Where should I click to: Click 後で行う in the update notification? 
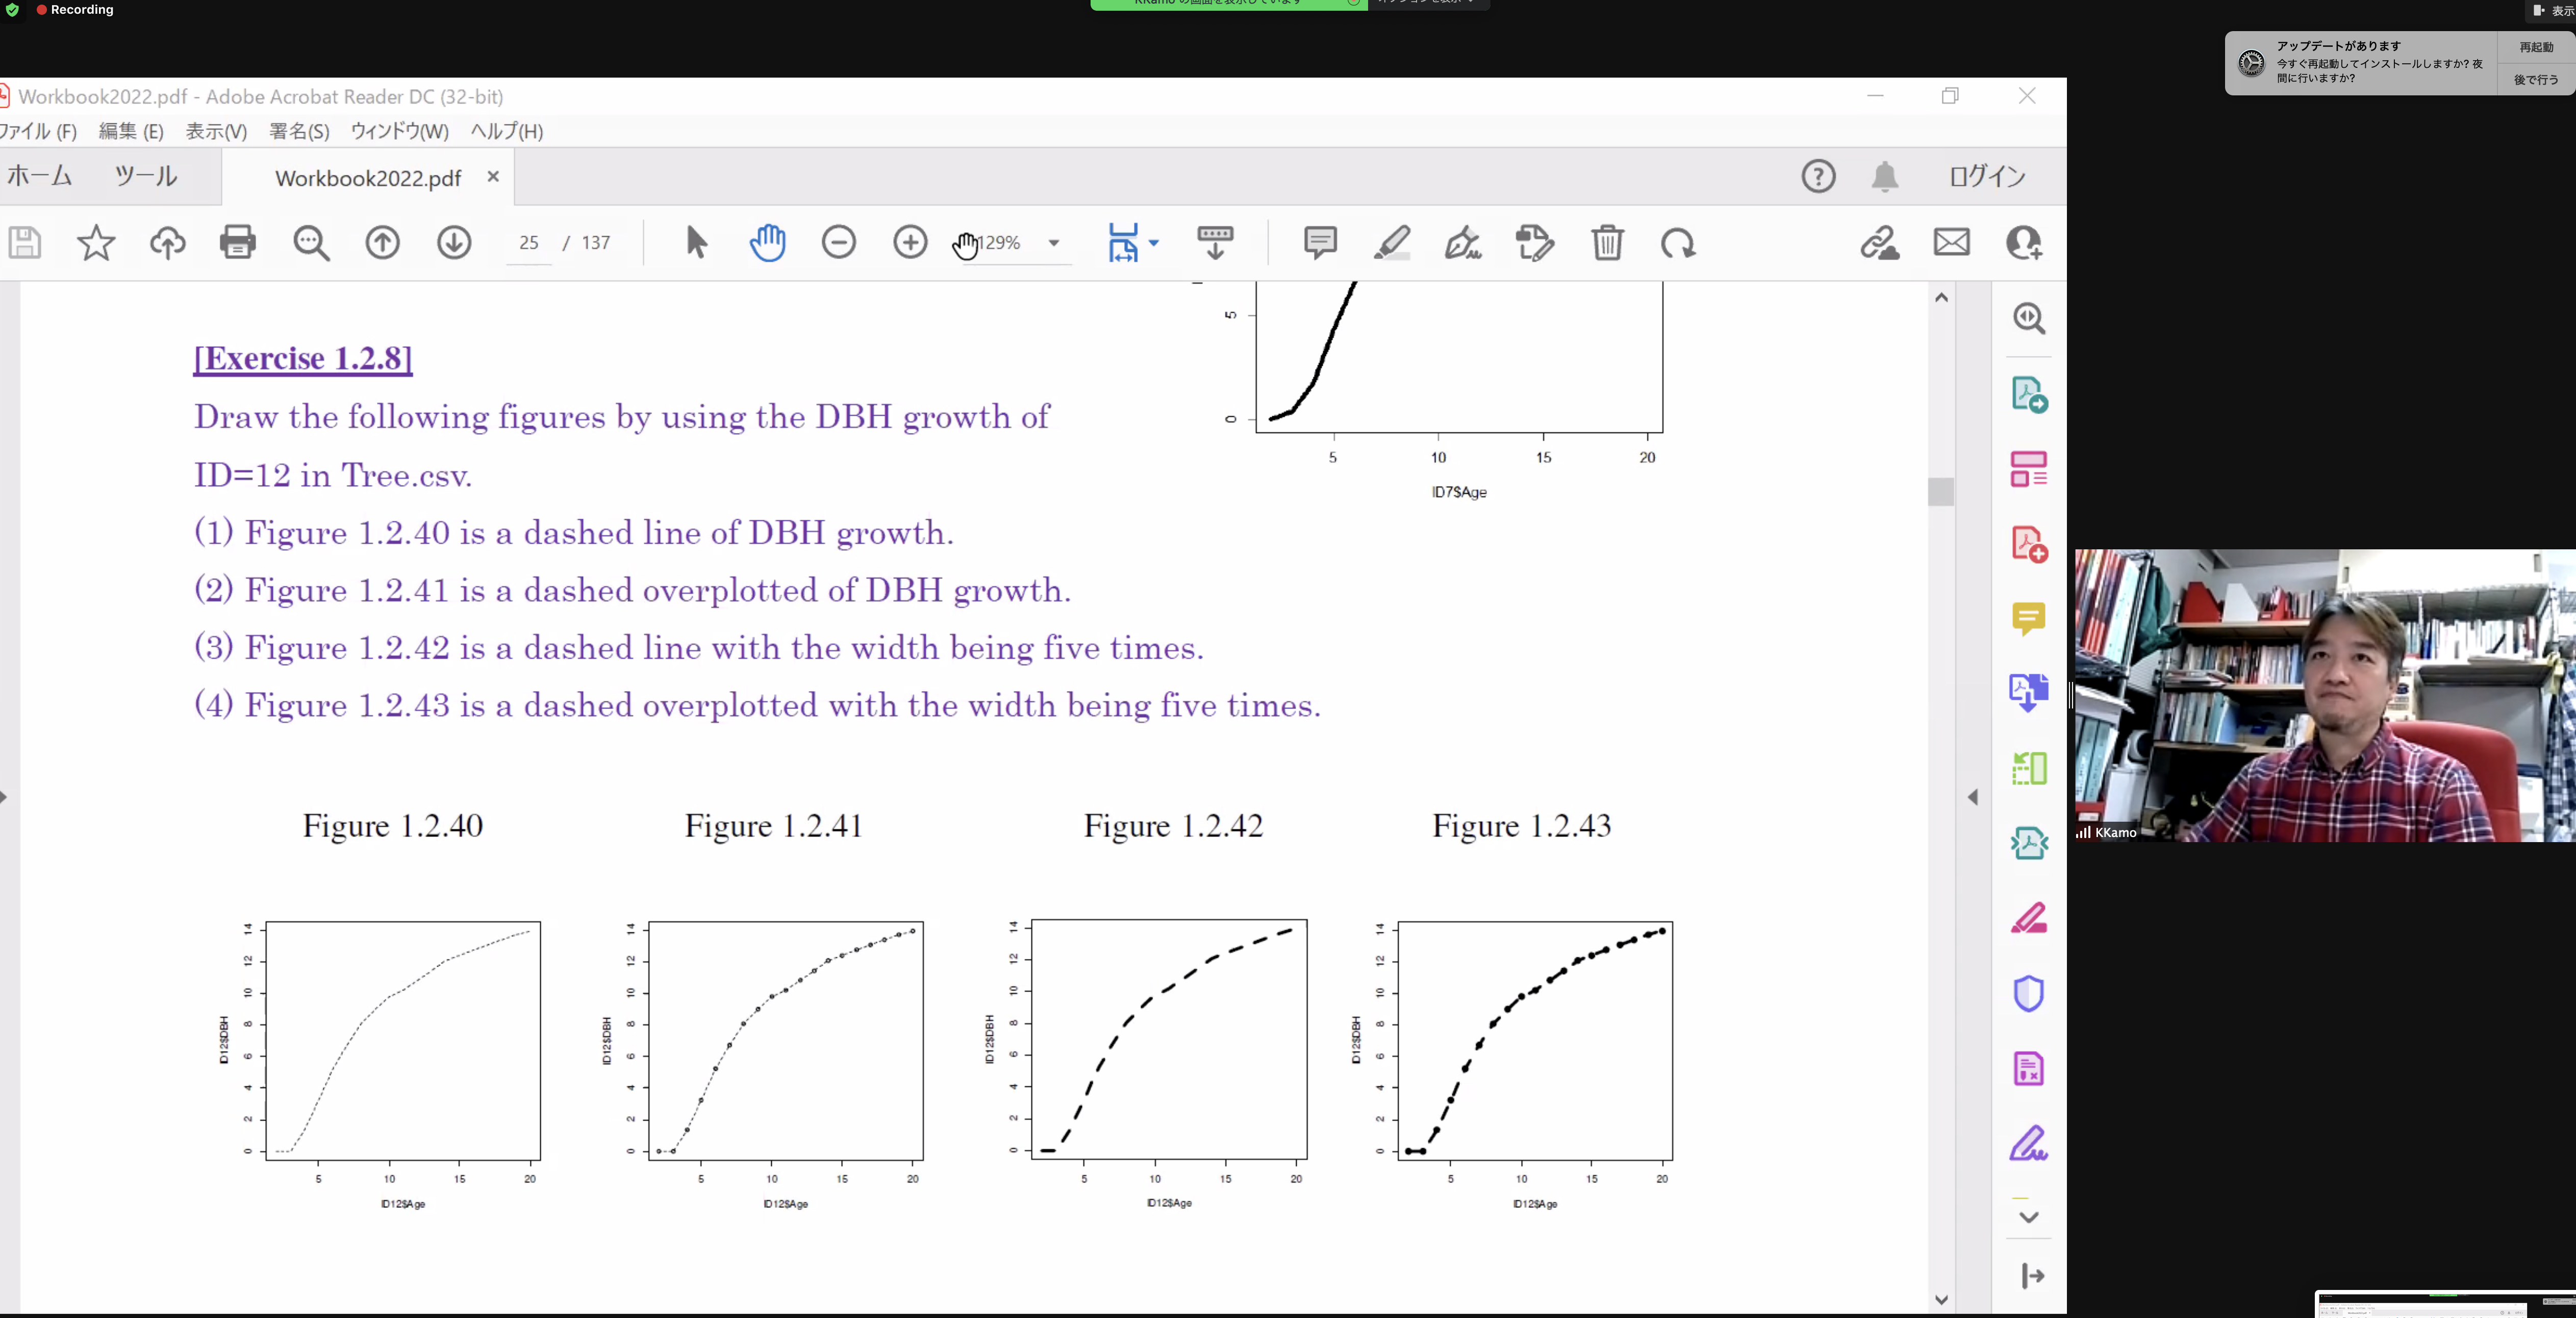[2536, 79]
